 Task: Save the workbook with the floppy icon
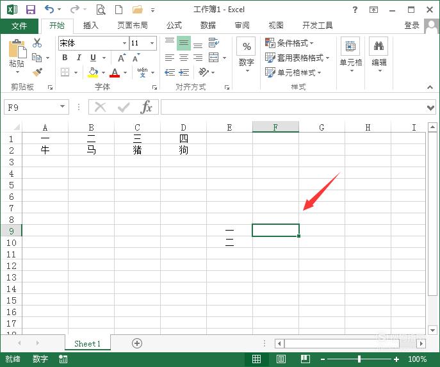coord(31,10)
